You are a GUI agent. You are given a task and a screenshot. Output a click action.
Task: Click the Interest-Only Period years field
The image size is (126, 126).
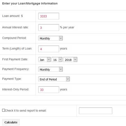[49, 90]
